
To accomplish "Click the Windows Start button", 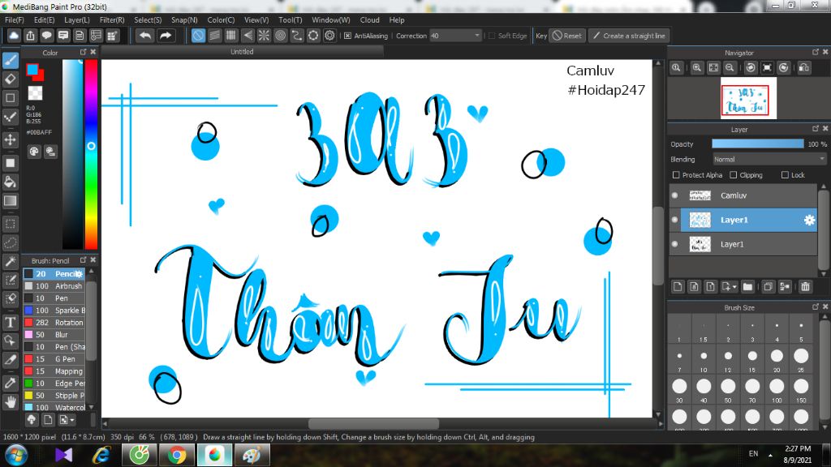I will point(16,455).
